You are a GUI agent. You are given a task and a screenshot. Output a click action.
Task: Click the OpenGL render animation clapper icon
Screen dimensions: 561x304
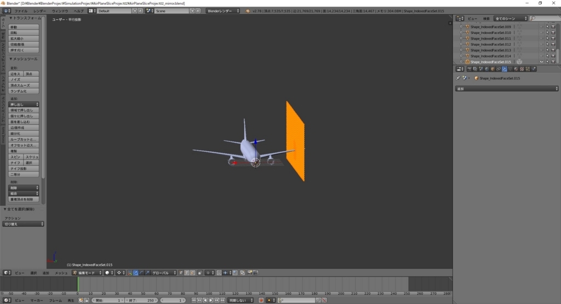coord(256,273)
